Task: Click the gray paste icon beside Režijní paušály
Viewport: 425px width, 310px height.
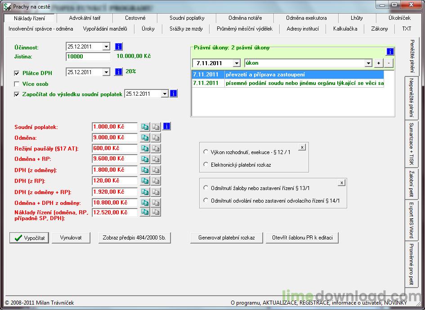Action: point(156,149)
